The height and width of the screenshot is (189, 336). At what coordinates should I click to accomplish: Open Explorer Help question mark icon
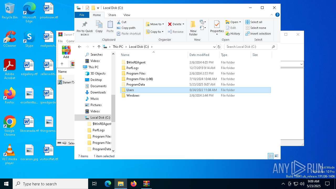(x=277, y=15)
